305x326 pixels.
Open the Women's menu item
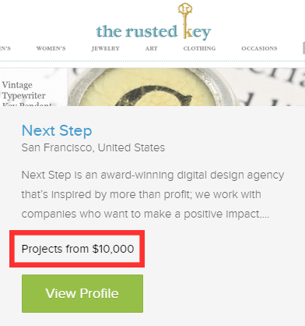pos(51,48)
